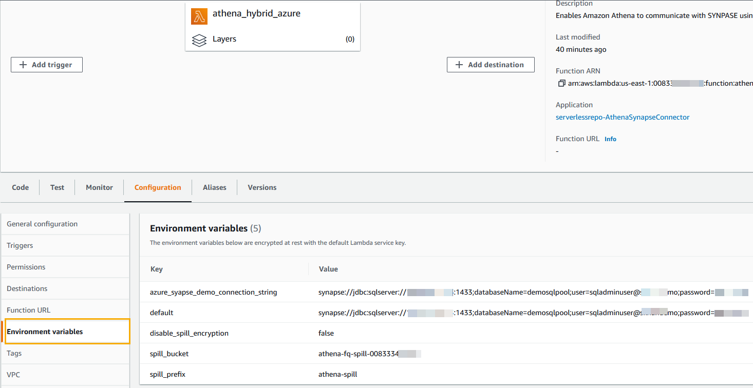Click the azure_syapse_demo_connection_string key
The width and height of the screenshot is (753, 388).
click(x=213, y=292)
